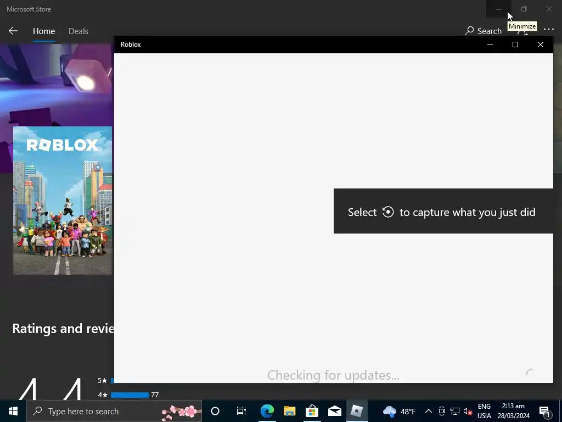
Task: Click 'Checking for updates...' status text
Action: pyautogui.click(x=333, y=375)
